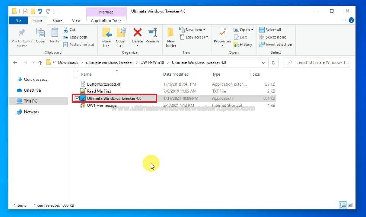Click Select all
Image resolution: width=366 pixels, height=217 pixels.
coord(270,30)
